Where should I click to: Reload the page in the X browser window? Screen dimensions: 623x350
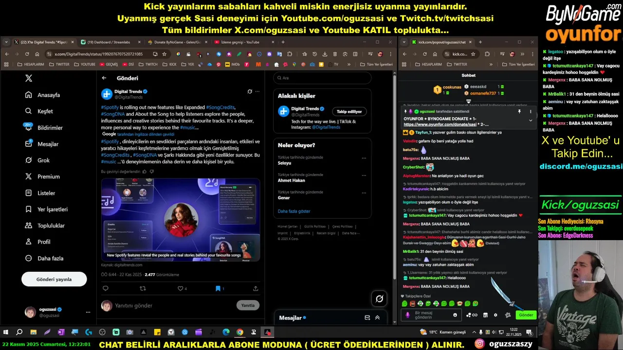[x=27, y=54]
